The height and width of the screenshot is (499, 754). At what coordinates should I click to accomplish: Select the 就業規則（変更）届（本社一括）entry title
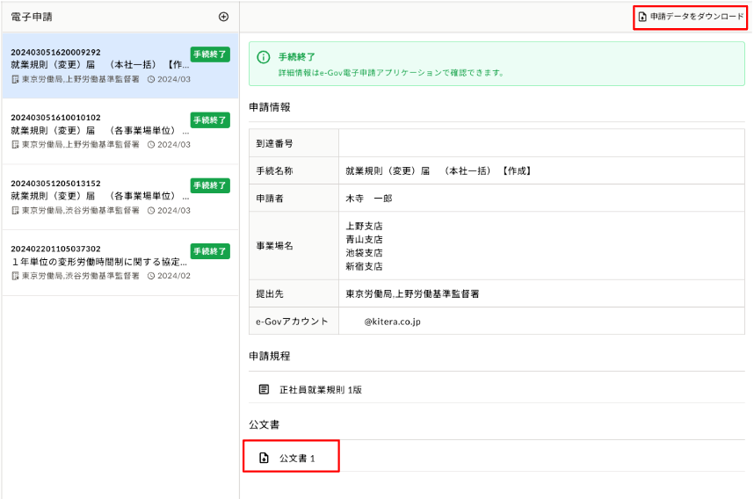98,65
